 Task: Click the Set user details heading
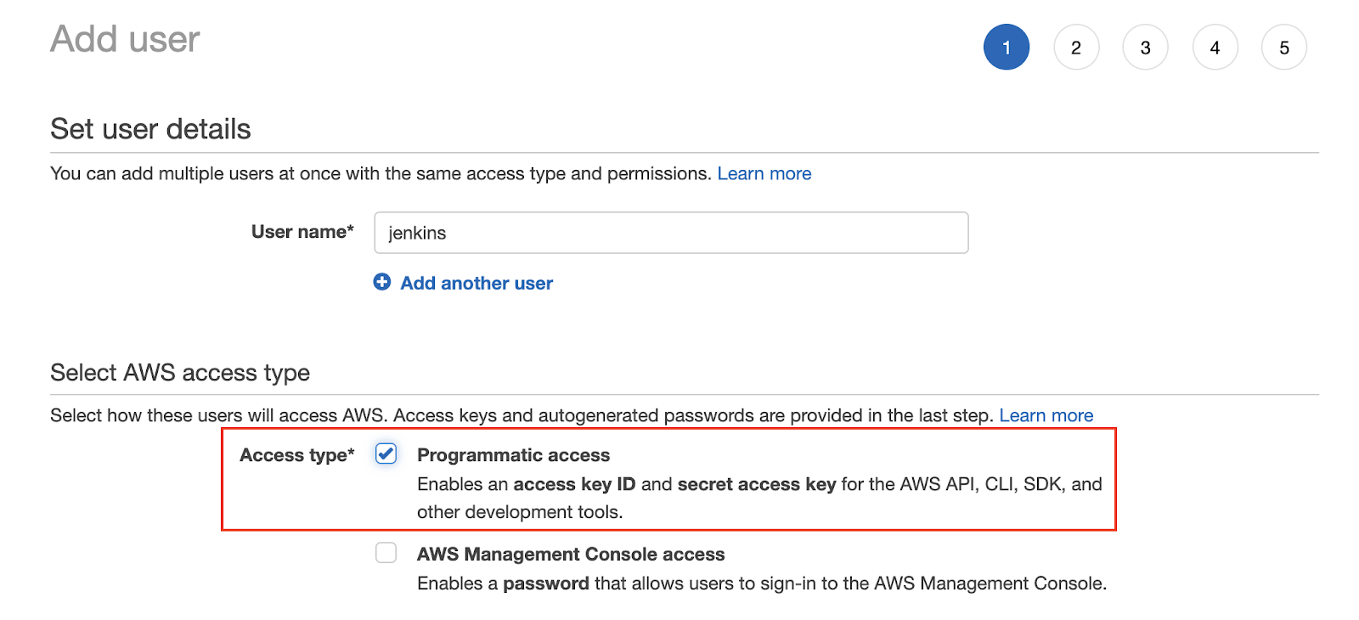click(150, 129)
